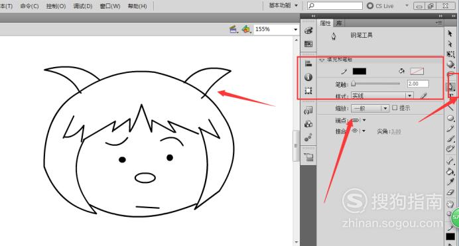Click the stage scrollbar down arrow
459x246 pixels.
[296, 242]
